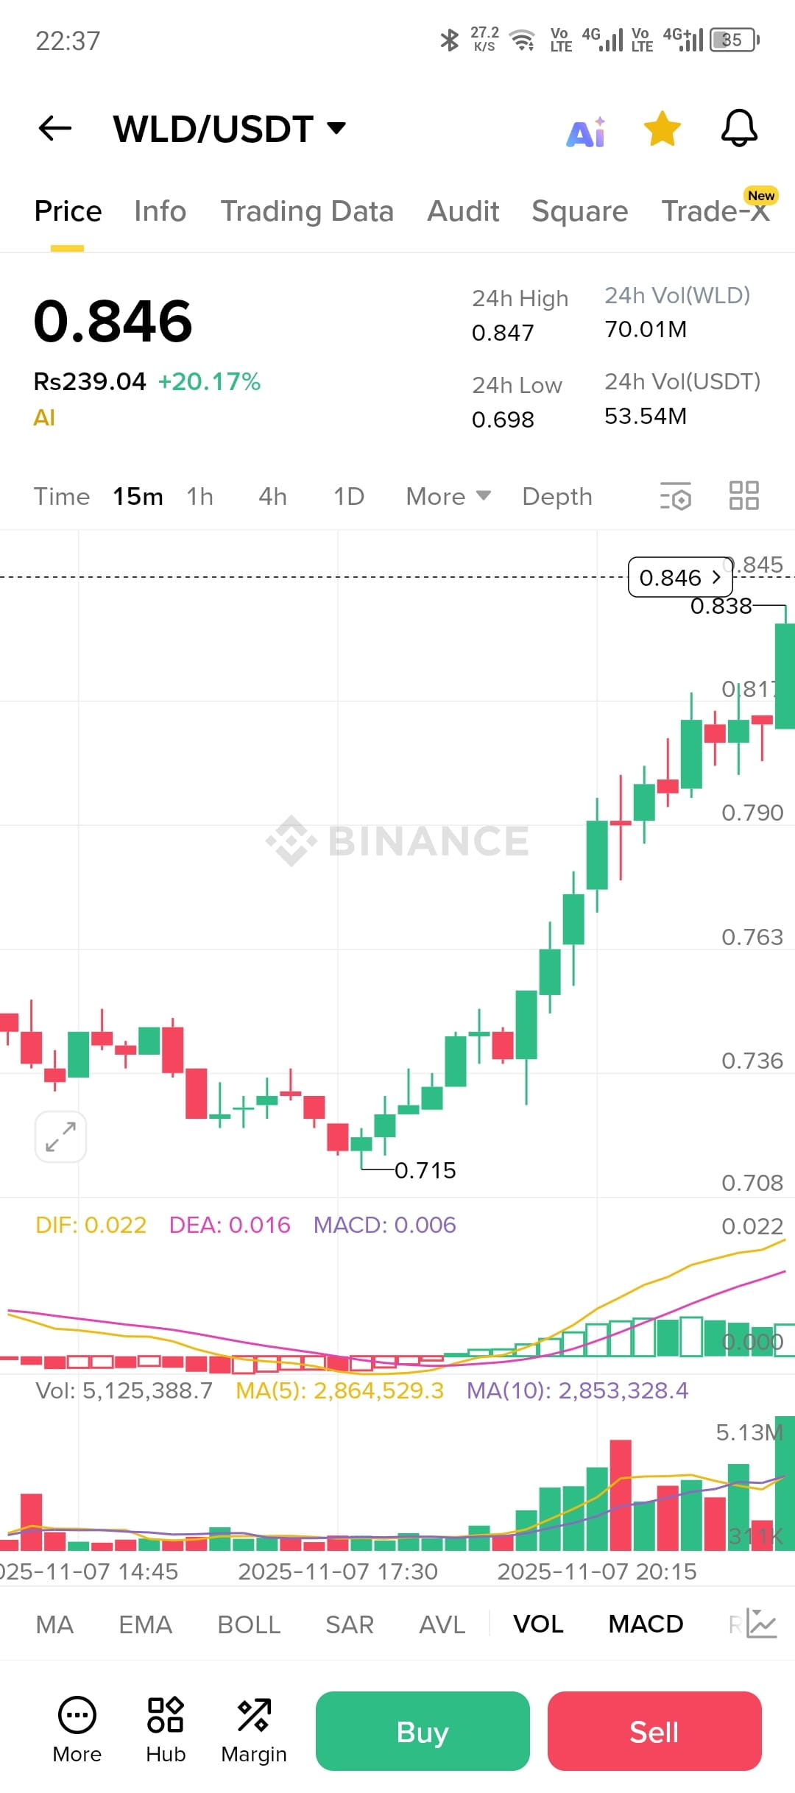795x1793 pixels.
Task: Tap the 0.846 last price
Action: (113, 322)
